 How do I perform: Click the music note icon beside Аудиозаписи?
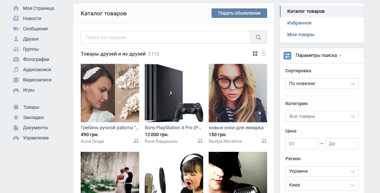coord(16,70)
